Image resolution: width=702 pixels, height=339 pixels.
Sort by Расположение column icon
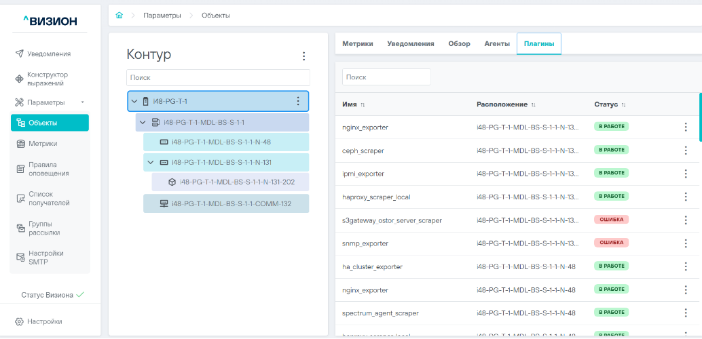533,105
